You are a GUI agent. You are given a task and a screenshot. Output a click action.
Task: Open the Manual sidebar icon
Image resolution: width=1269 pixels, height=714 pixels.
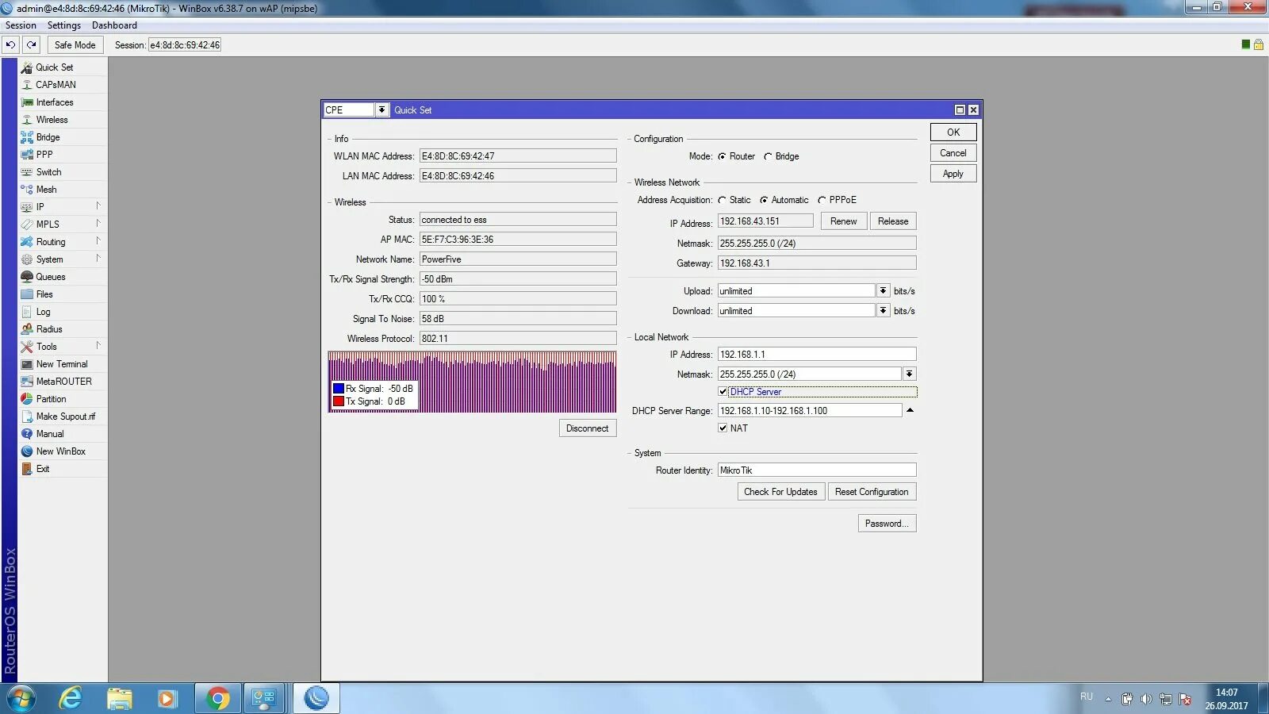tap(27, 434)
